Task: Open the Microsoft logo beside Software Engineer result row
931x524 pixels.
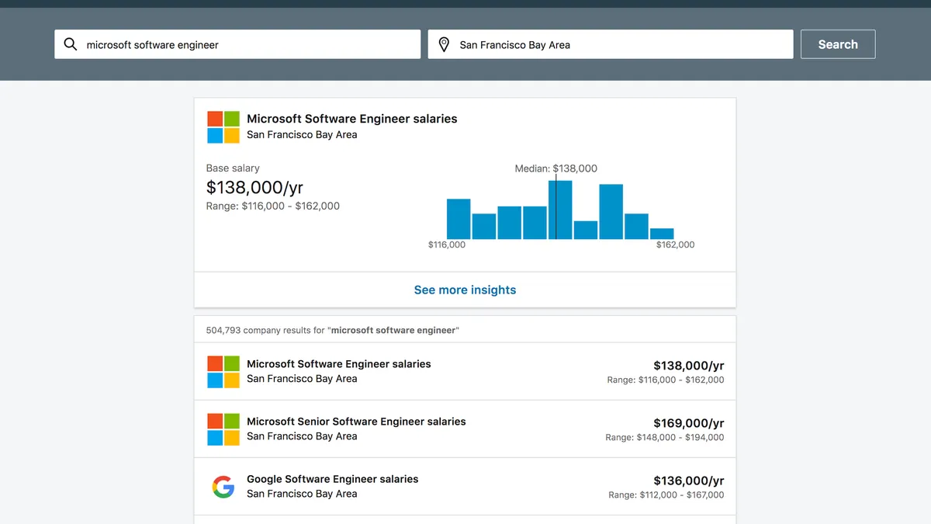Action: [x=223, y=372]
